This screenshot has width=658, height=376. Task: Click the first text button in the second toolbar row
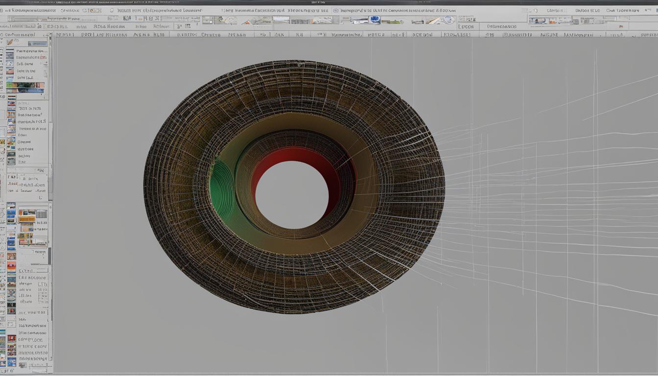pos(56,26)
